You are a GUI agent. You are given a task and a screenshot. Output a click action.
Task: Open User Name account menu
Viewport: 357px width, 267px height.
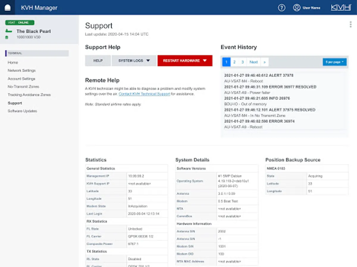point(311,8)
